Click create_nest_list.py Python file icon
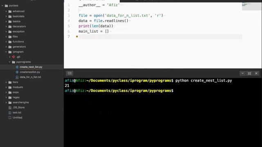 pyautogui.click(x=17, y=67)
